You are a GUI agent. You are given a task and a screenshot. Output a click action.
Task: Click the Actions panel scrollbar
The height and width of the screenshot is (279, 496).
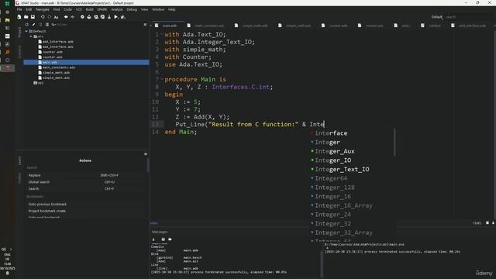pos(147,165)
